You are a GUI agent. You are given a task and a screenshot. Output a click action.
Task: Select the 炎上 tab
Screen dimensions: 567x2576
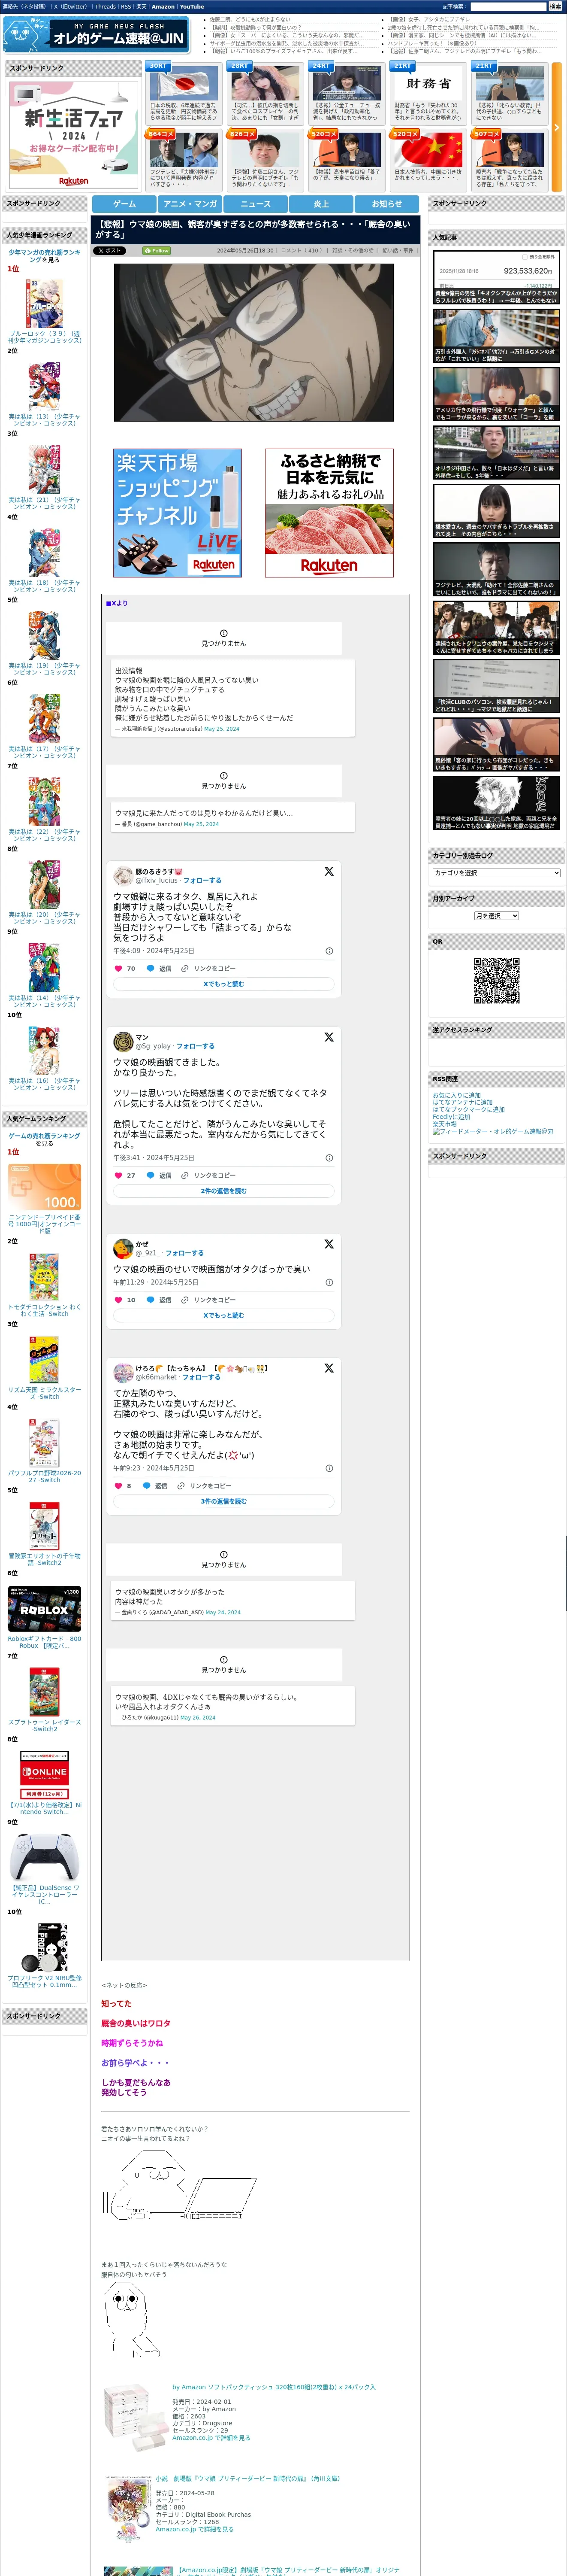click(x=321, y=204)
